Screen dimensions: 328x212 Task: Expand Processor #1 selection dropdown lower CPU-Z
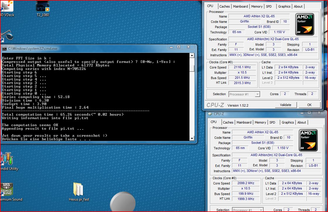pos(261,210)
